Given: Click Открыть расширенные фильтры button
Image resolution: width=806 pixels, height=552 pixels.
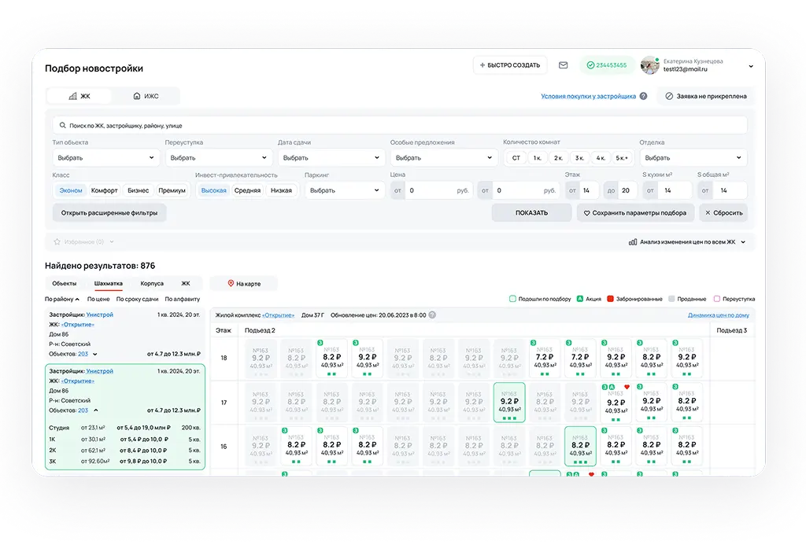Looking at the screenshot, I should coord(109,212).
